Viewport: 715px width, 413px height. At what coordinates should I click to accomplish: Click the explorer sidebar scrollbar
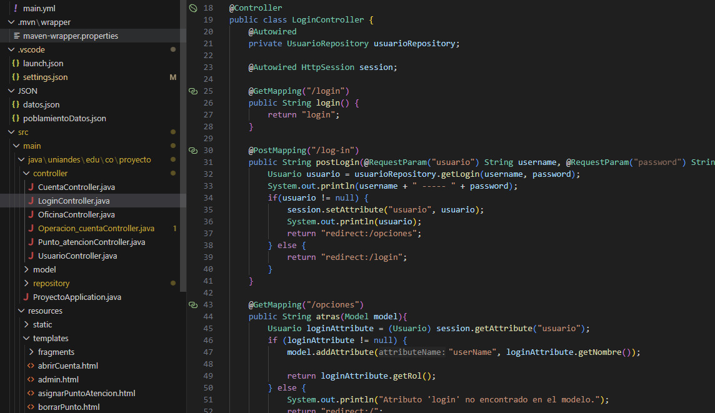[x=183, y=146]
